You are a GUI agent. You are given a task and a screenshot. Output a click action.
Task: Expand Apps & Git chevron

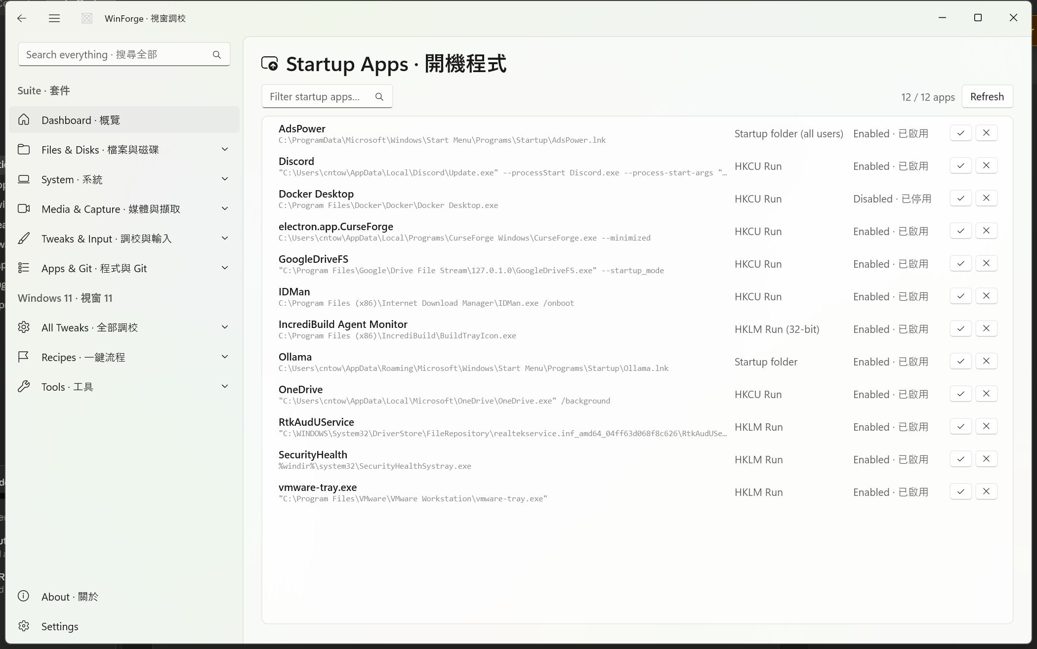(x=225, y=268)
